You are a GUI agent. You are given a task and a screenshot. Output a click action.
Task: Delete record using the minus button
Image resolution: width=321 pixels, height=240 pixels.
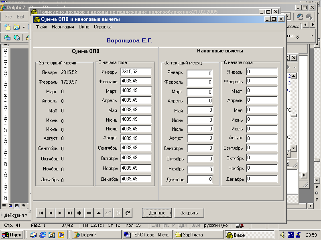(89, 213)
